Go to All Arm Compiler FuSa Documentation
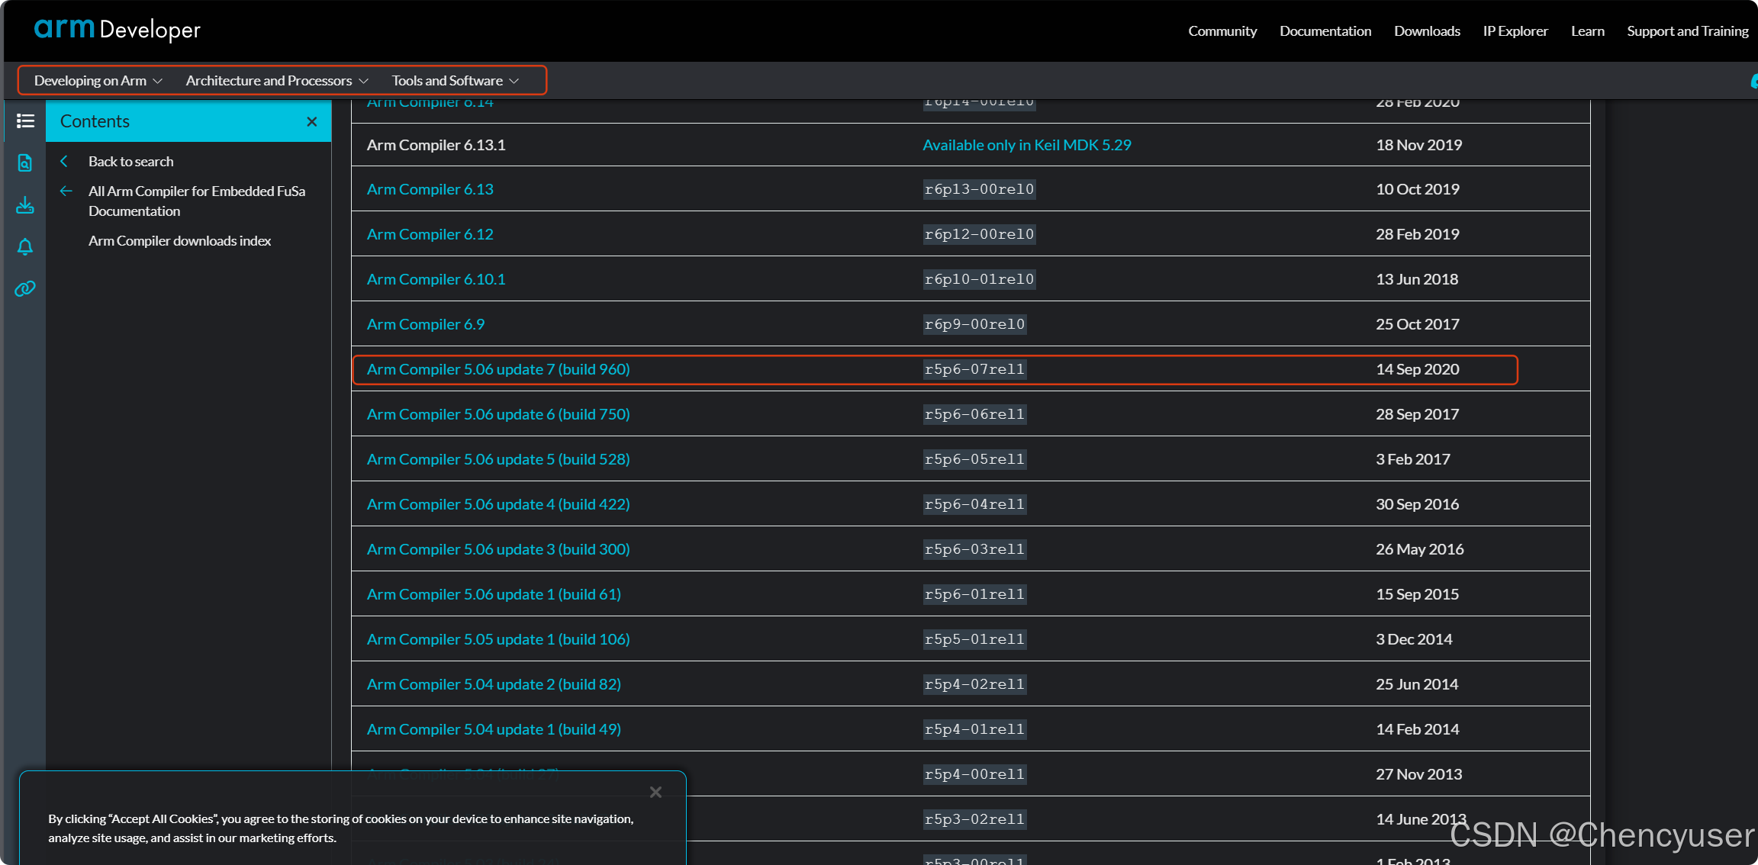The height and width of the screenshot is (865, 1758). click(x=196, y=201)
